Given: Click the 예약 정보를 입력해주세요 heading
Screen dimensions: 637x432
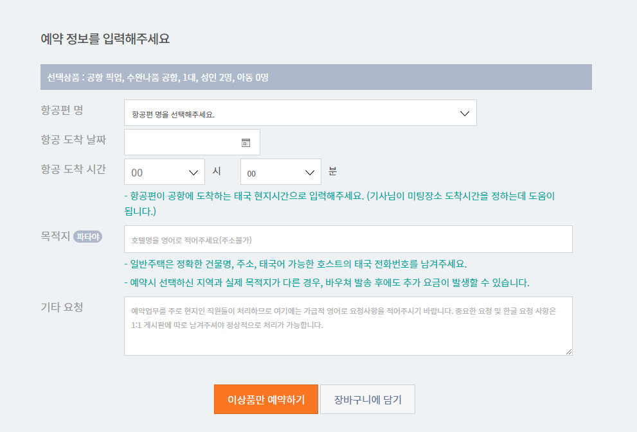Looking at the screenshot, I should 105,39.
